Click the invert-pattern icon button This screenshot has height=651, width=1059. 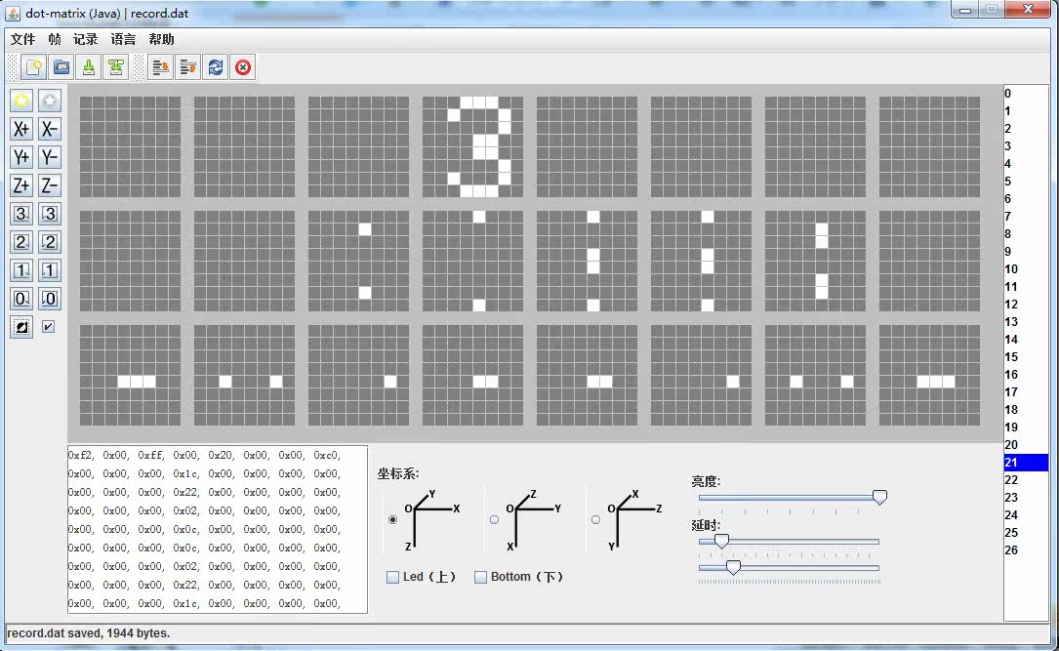(21, 327)
